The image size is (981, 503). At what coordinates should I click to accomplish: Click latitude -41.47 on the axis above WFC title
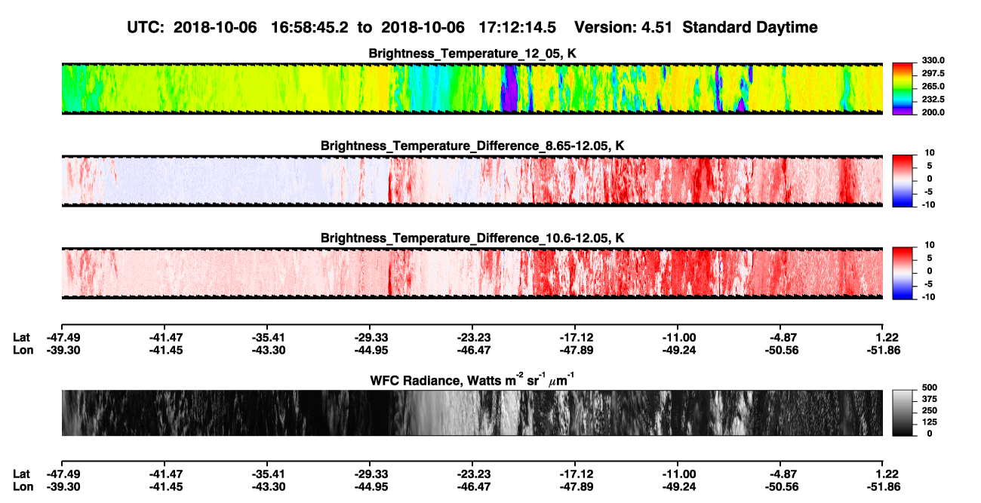coord(165,337)
